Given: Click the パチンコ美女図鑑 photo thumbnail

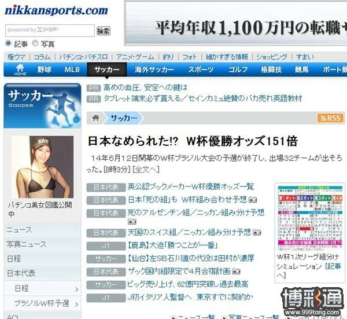Looking at the screenshot, I should coord(42,167).
